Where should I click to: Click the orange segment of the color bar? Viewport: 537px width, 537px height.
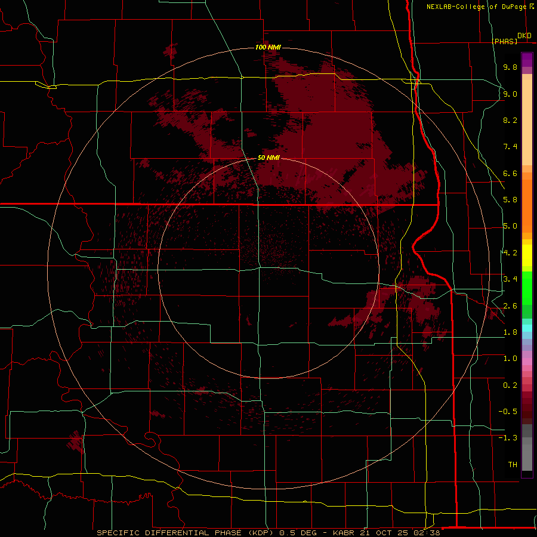click(x=527, y=206)
